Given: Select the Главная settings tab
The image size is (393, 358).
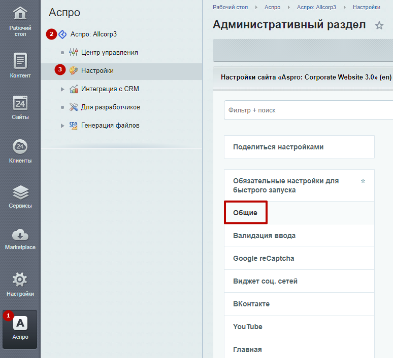Looking at the screenshot, I should coord(299,349).
